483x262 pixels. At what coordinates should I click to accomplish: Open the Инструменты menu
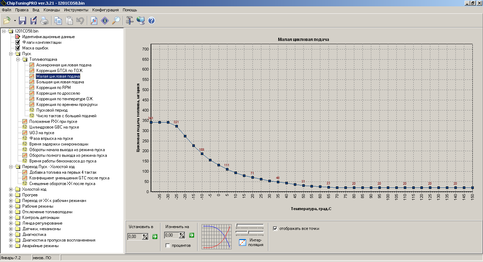76,10
